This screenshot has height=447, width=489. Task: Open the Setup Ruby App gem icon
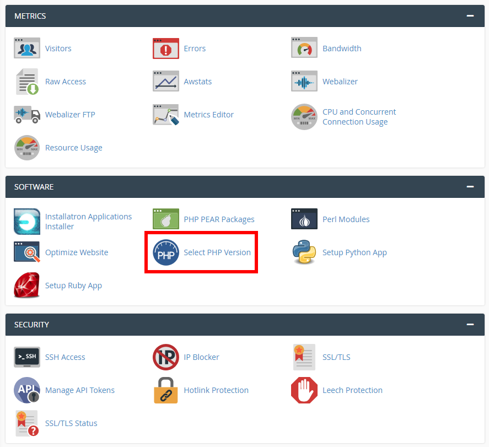pyautogui.click(x=26, y=286)
